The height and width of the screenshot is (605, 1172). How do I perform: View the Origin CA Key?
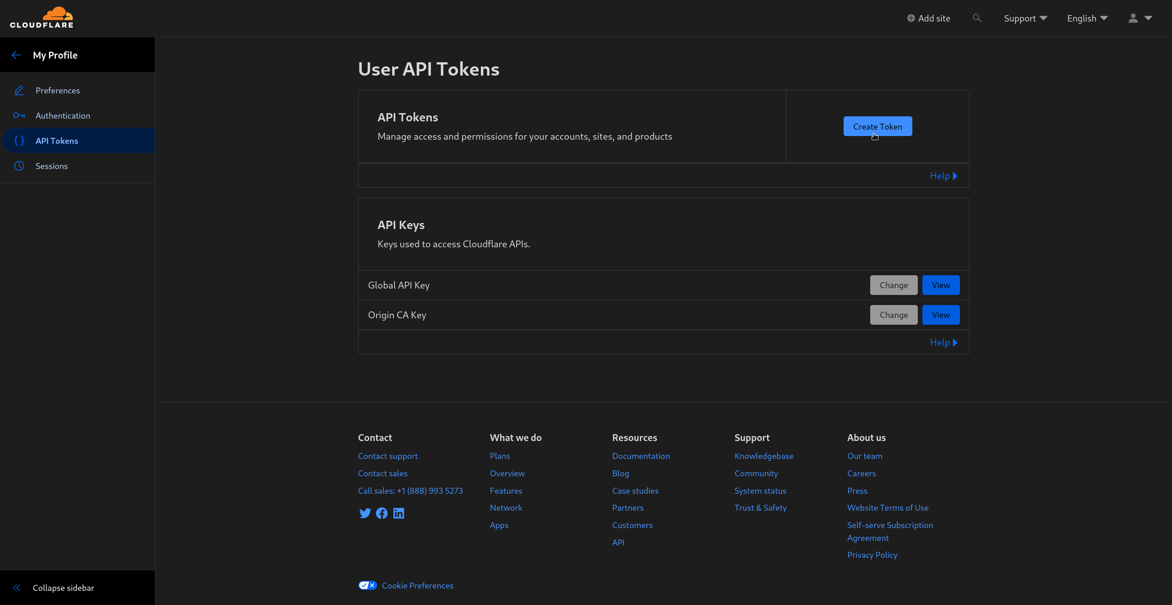pos(941,315)
